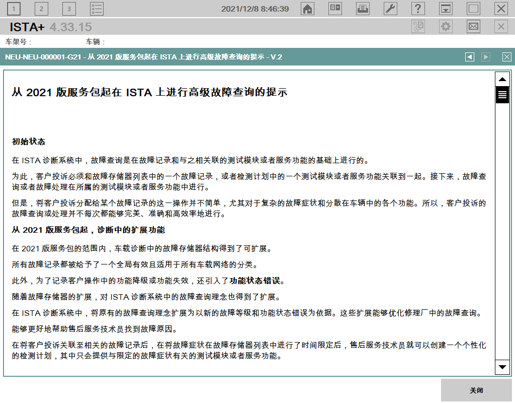Open the gear settings icon
This screenshot has width=515, height=403.
[x=446, y=26]
